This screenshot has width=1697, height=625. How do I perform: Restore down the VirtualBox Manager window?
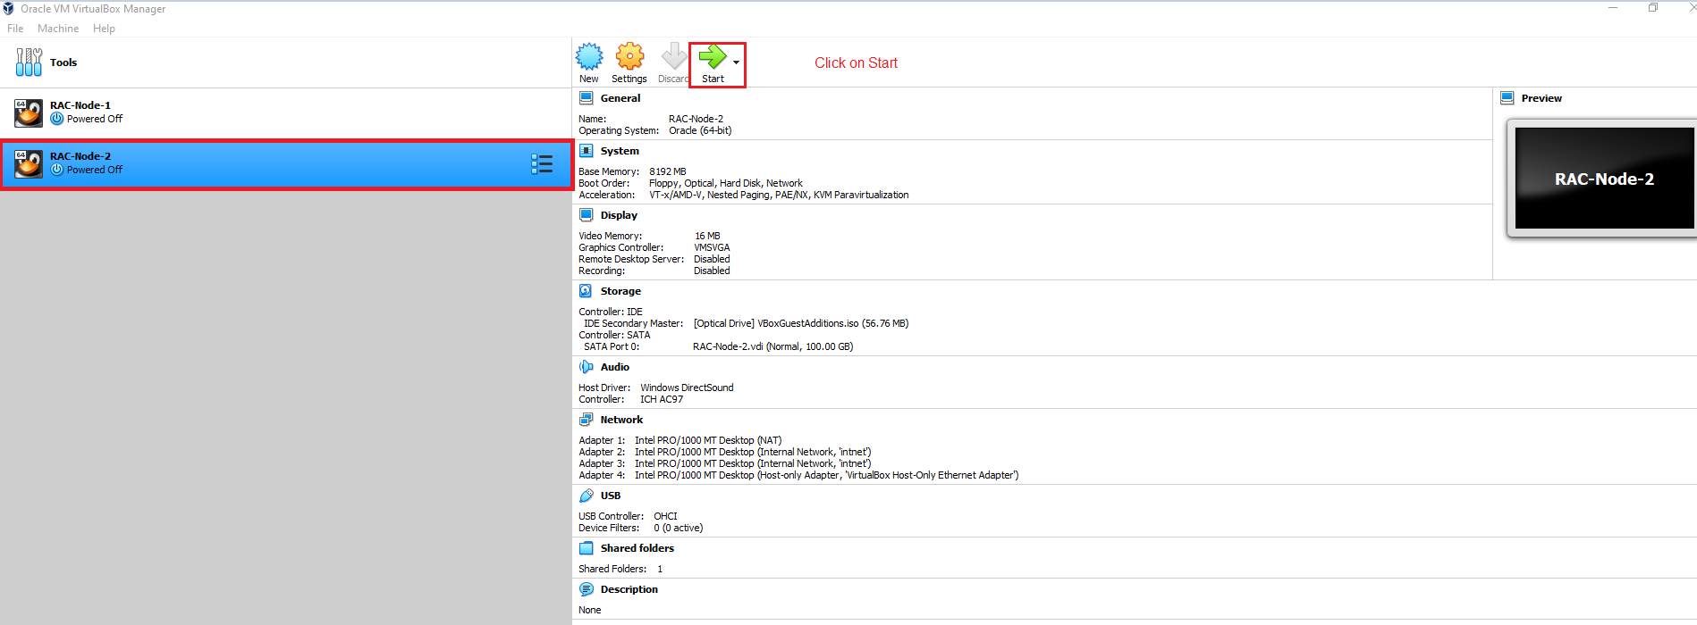[1653, 7]
